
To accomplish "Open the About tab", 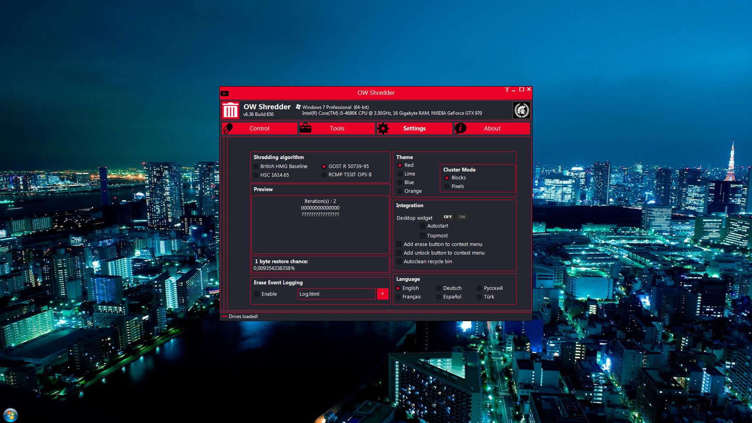I will pos(492,128).
